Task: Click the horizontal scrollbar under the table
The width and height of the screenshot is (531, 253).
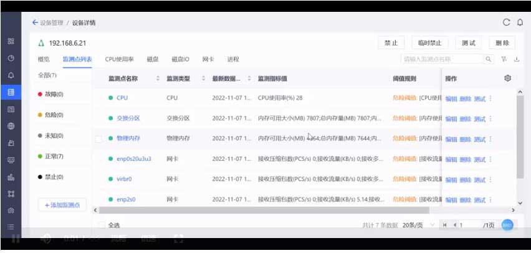Action: pos(249,210)
